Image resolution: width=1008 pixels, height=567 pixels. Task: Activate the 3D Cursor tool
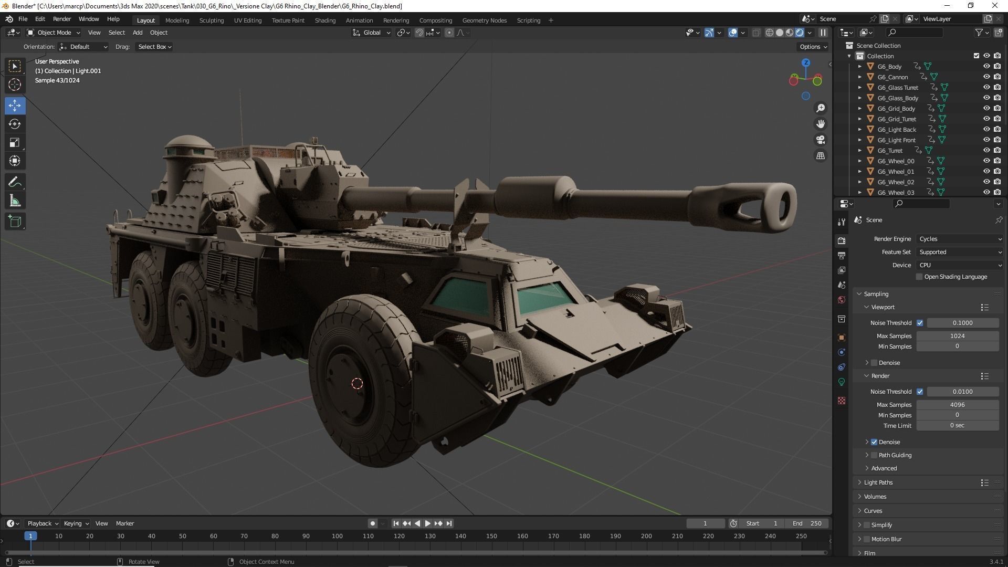pos(15,85)
